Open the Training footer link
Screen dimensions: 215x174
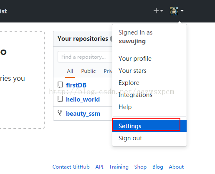pos(119,167)
